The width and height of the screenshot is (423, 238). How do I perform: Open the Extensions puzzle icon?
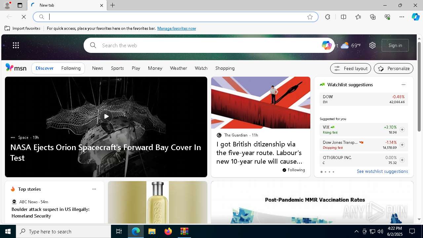pos(327,17)
